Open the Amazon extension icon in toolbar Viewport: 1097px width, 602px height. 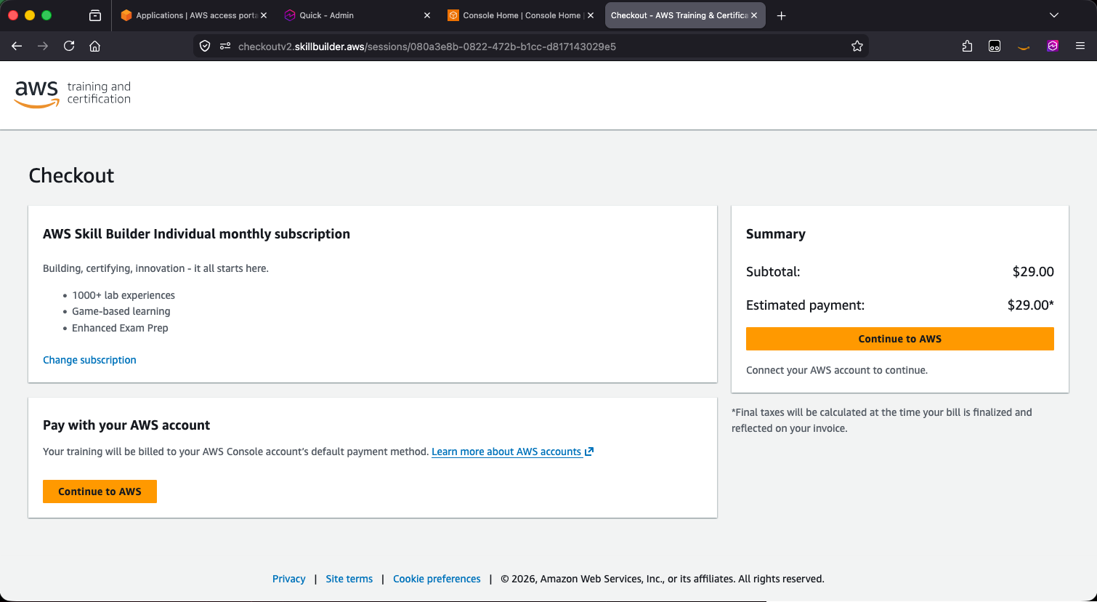[x=1024, y=46]
